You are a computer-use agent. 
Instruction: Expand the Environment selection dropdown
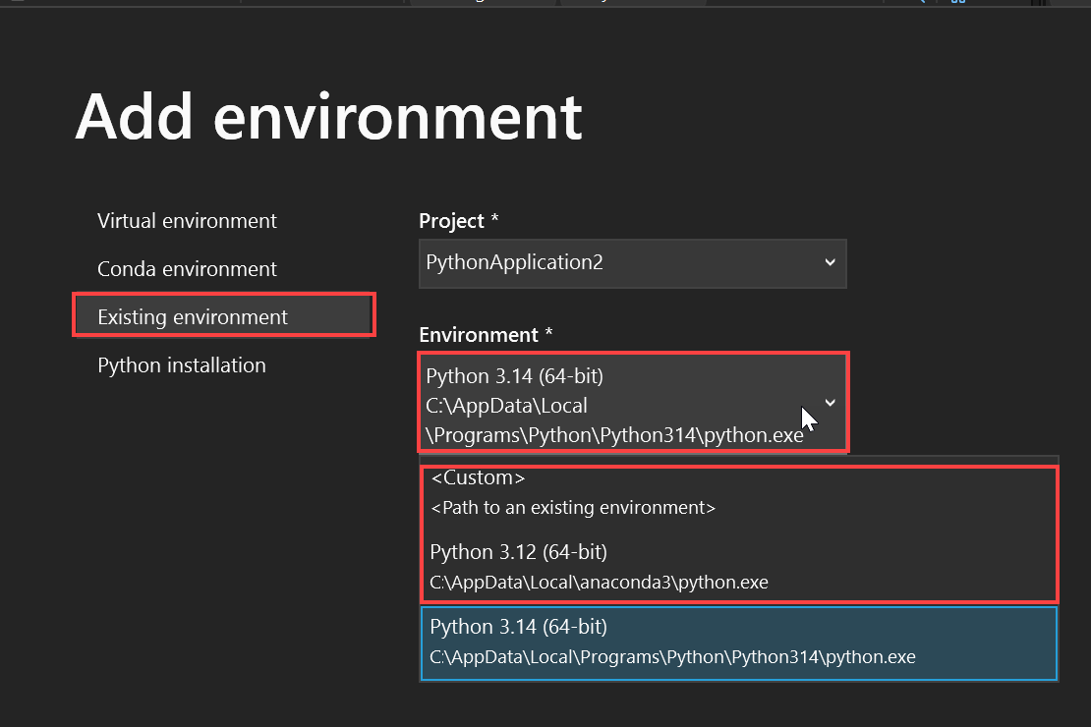point(632,403)
